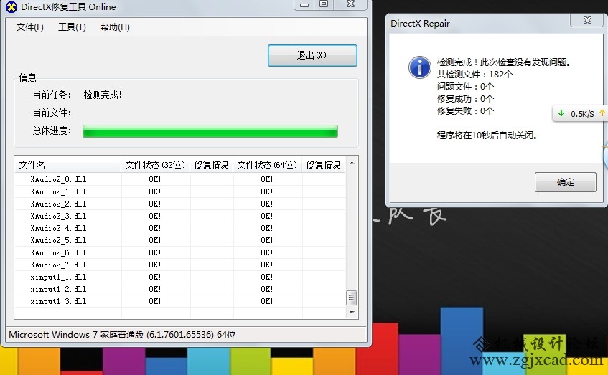Click the 总体进度 green progress bar
The height and width of the screenshot is (375, 608).
click(x=210, y=131)
